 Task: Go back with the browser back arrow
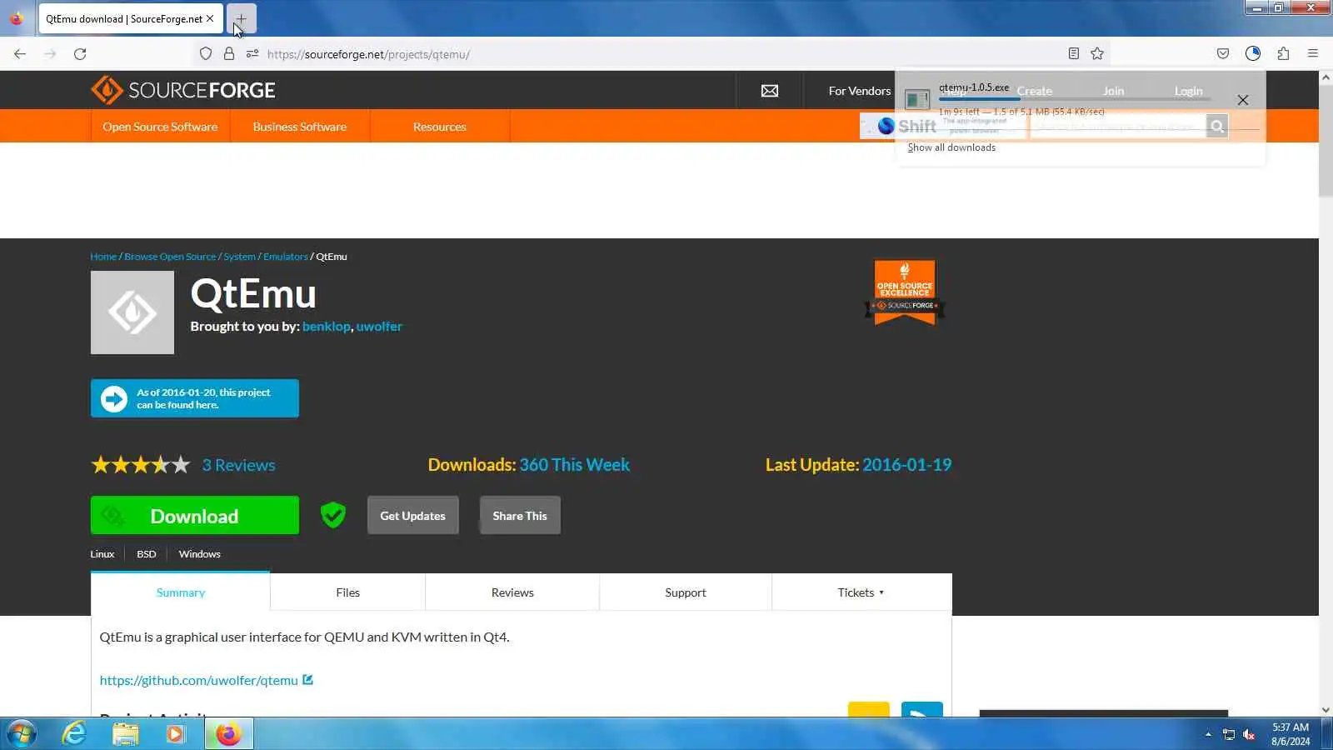tap(20, 54)
